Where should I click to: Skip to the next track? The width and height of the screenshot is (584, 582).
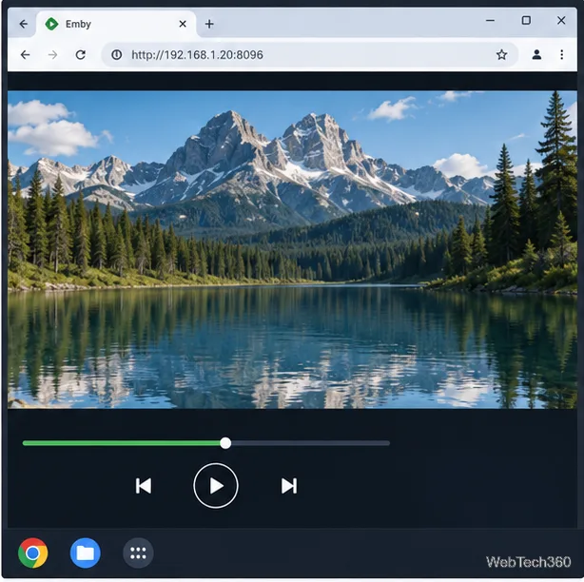289,486
